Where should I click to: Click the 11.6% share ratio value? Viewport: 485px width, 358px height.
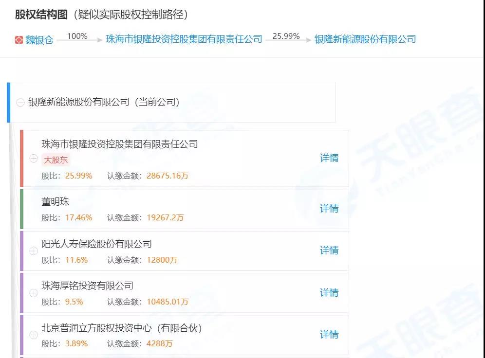[76, 260]
